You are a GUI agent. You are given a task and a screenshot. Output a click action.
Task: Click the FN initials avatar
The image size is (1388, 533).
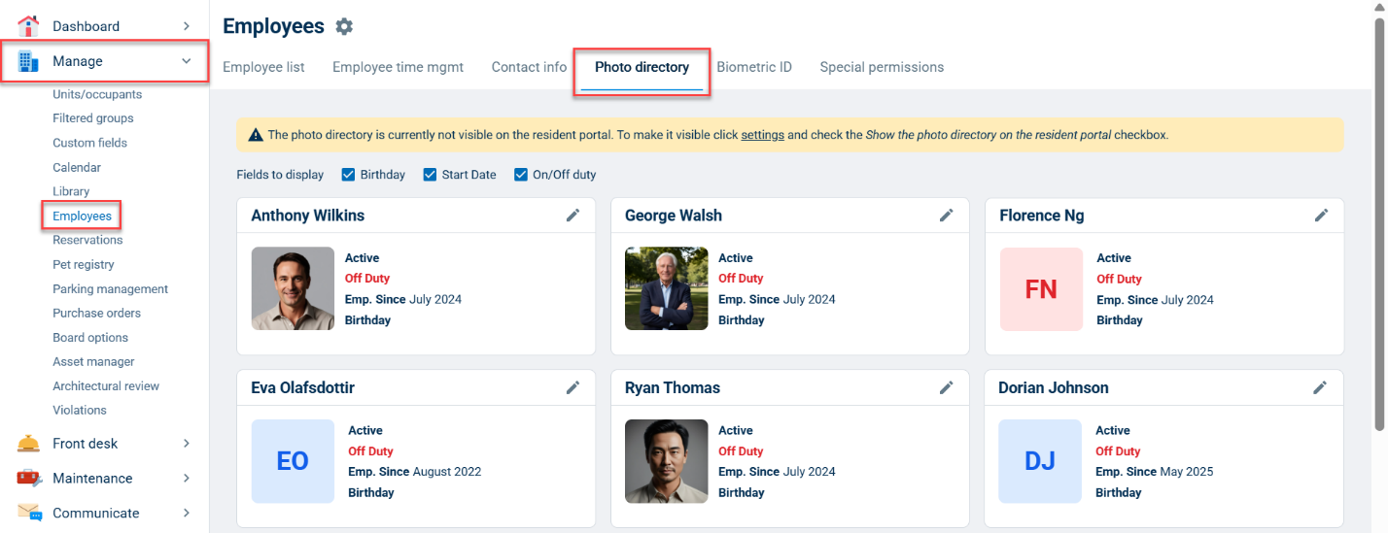1041,288
